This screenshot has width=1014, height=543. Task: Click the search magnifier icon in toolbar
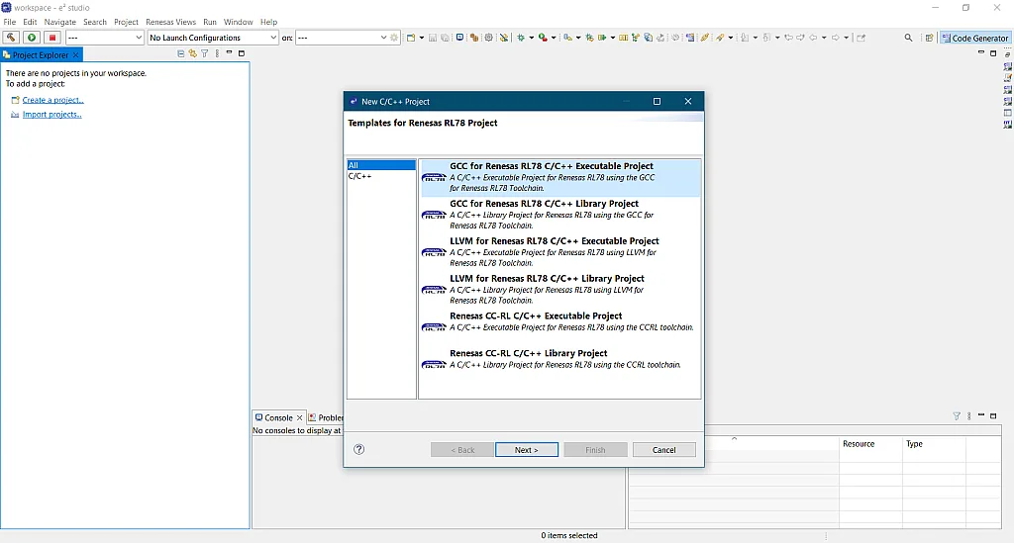tap(908, 38)
